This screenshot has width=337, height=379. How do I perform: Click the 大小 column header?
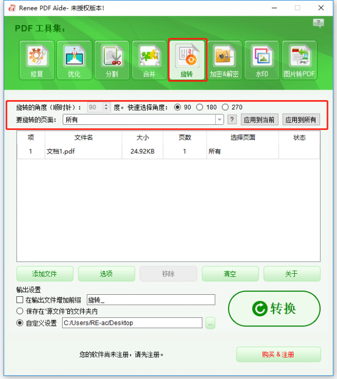click(143, 137)
